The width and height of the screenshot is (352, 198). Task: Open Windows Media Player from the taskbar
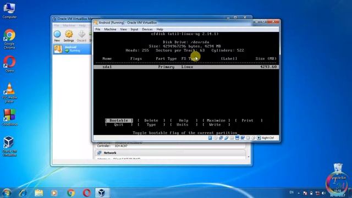pos(54,193)
